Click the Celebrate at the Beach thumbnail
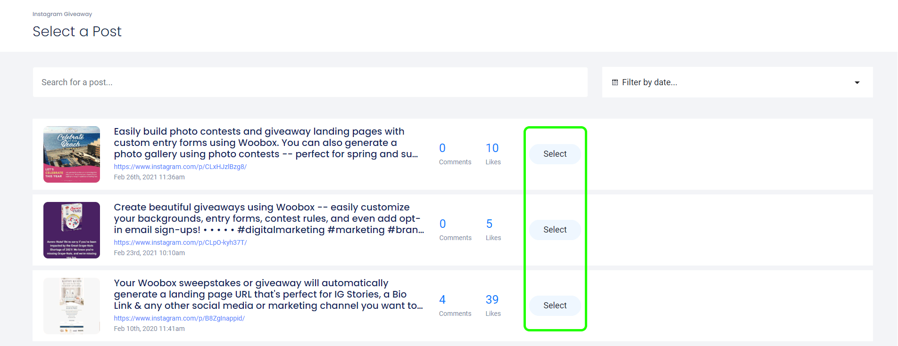The height and width of the screenshot is (346, 898). click(x=72, y=154)
